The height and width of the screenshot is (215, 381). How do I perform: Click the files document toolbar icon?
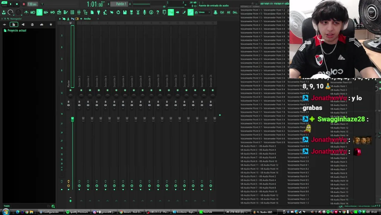(x=92, y=12)
